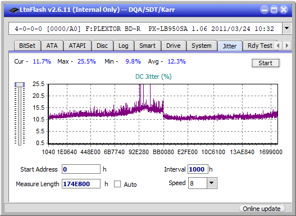Enable the Auto measure length checkbox
Image resolution: width=296 pixels, height=216 pixels.
pyautogui.click(x=117, y=184)
